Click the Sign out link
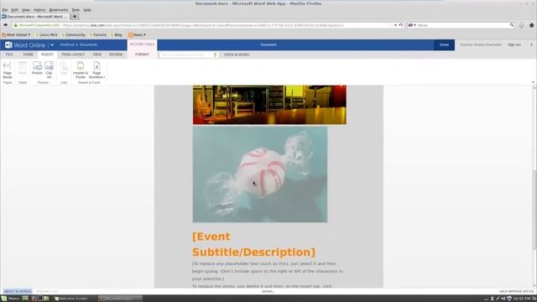 tap(514, 44)
